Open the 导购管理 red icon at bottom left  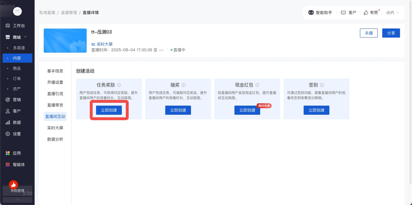coord(13,185)
